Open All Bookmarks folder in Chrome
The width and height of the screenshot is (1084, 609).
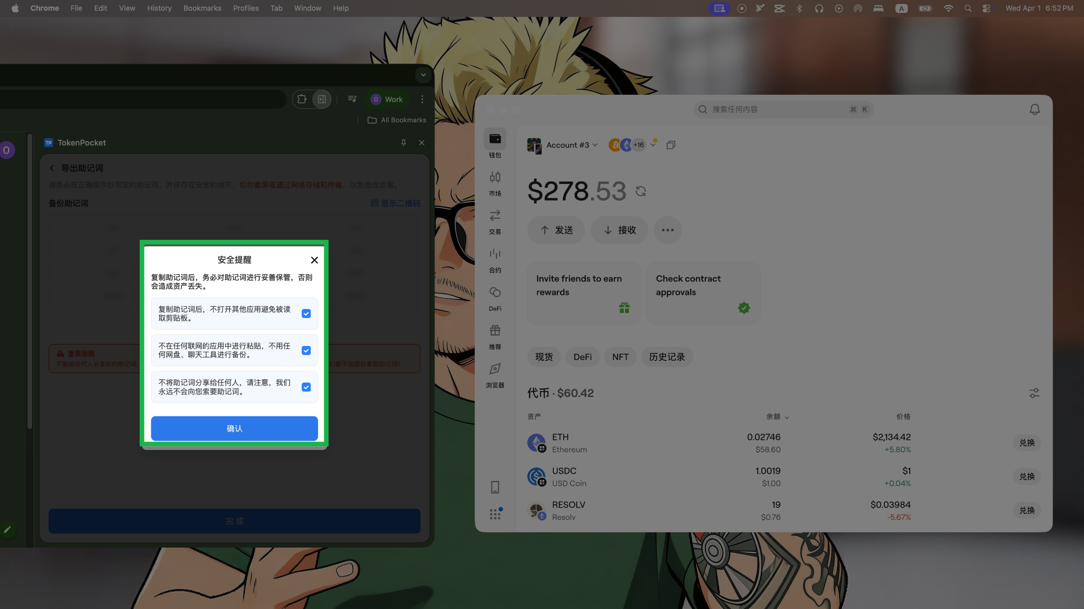(397, 120)
